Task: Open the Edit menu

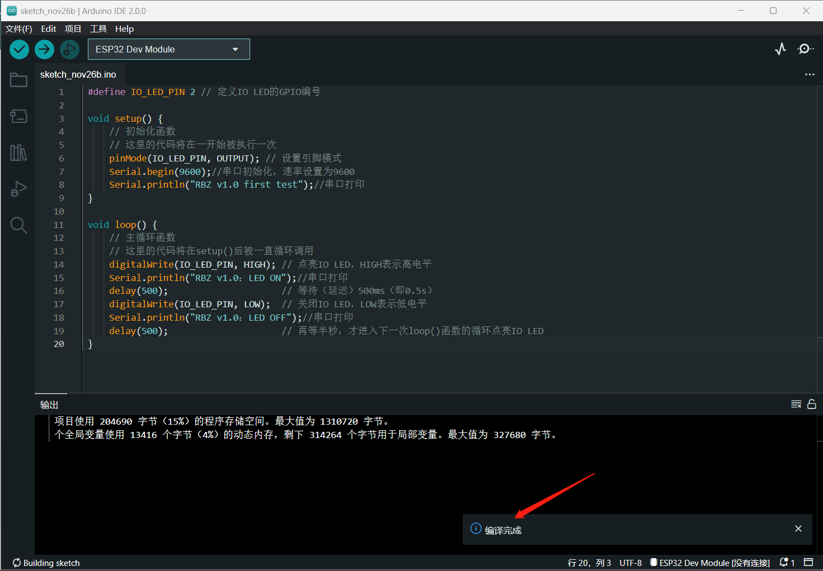Action: (49, 28)
